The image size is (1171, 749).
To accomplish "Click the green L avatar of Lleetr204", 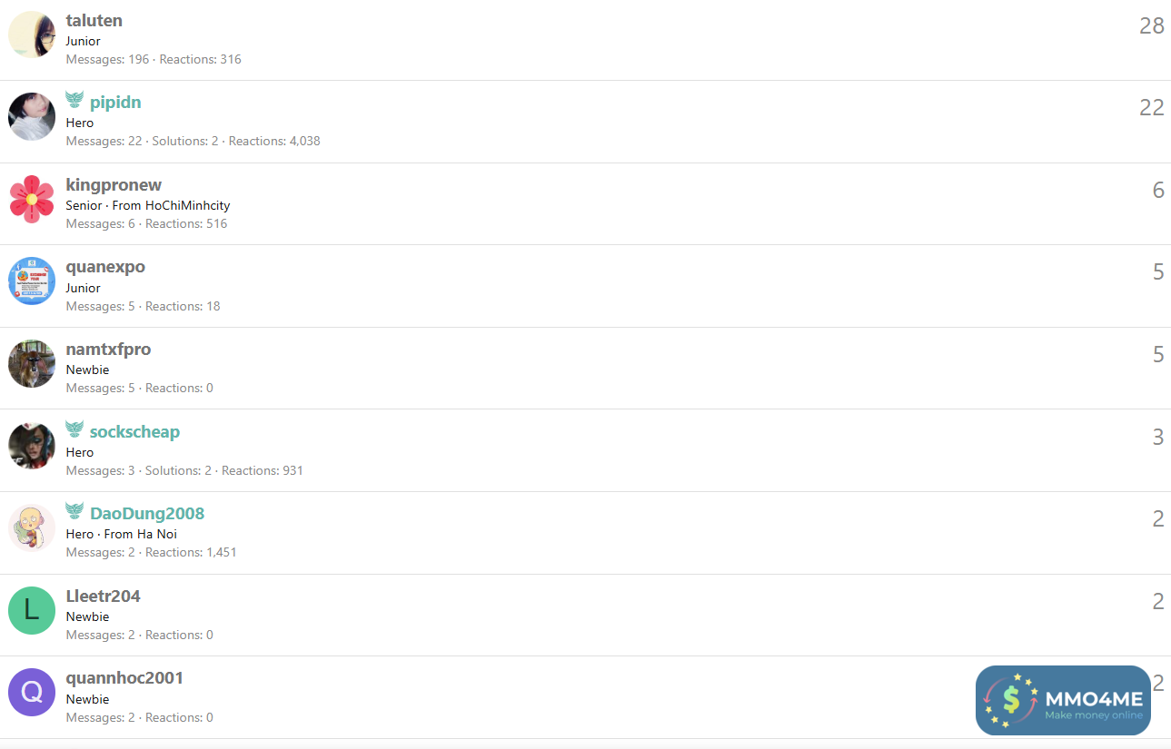I will pyautogui.click(x=32, y=610).
